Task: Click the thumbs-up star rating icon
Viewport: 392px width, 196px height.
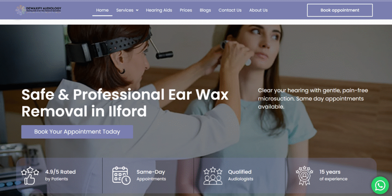Action: [30, 176]
